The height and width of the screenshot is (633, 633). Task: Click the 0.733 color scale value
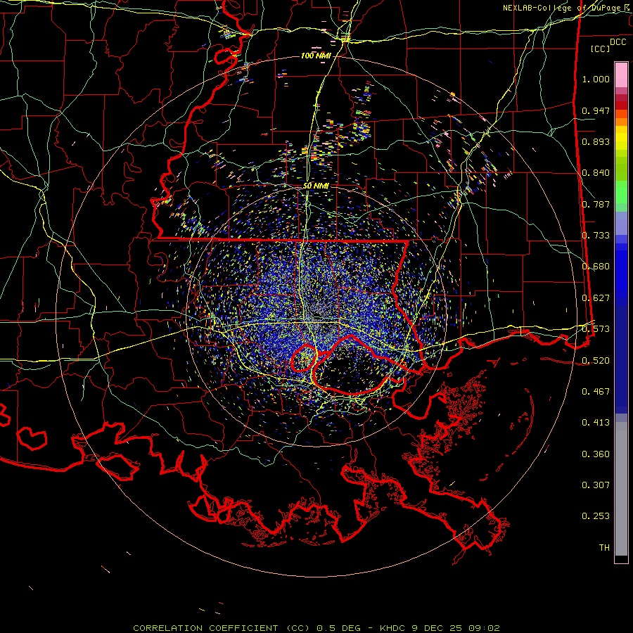click(596, 236)
